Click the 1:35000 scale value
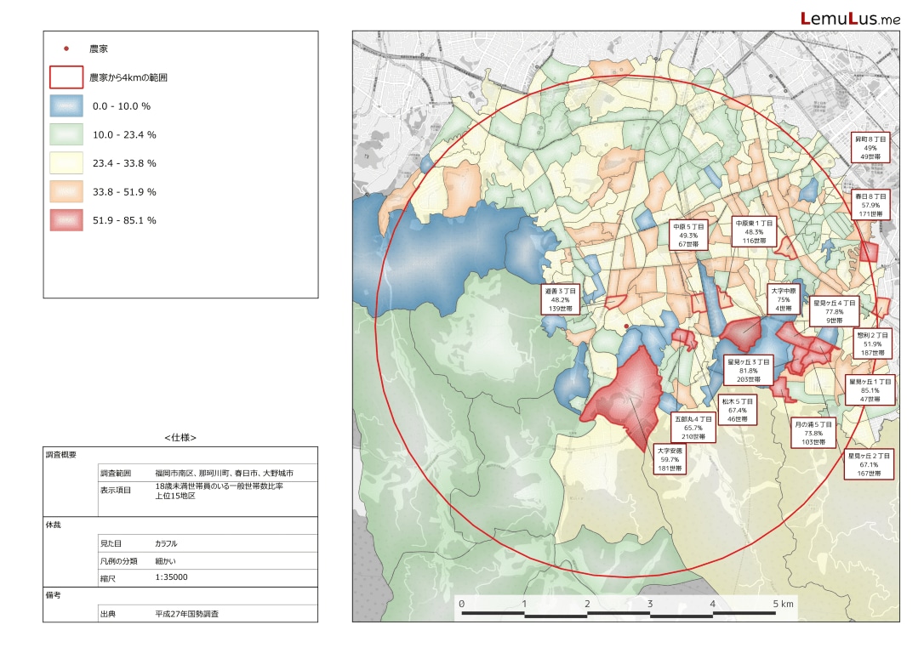Image resolution: width=924 pixels, height=653 pixels. [172, 577]
